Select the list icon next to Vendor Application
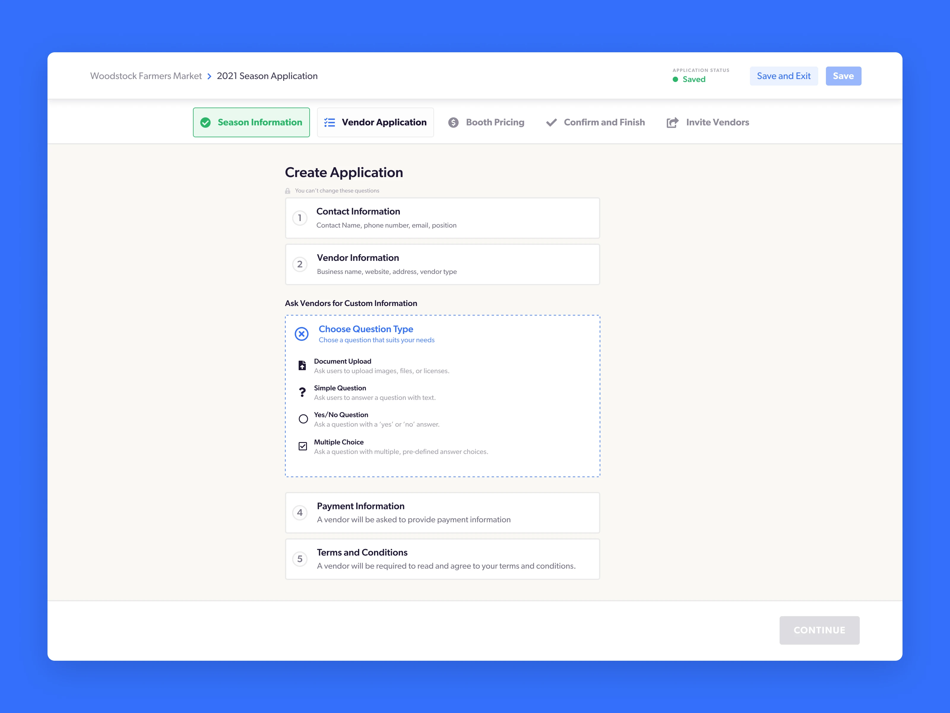The width and height of the screenshot is (950, 713). point(330,122)
